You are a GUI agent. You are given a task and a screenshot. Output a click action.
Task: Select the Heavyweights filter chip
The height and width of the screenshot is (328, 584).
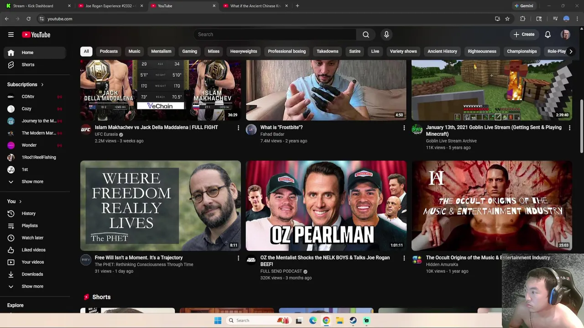click(x=244, y=51)
